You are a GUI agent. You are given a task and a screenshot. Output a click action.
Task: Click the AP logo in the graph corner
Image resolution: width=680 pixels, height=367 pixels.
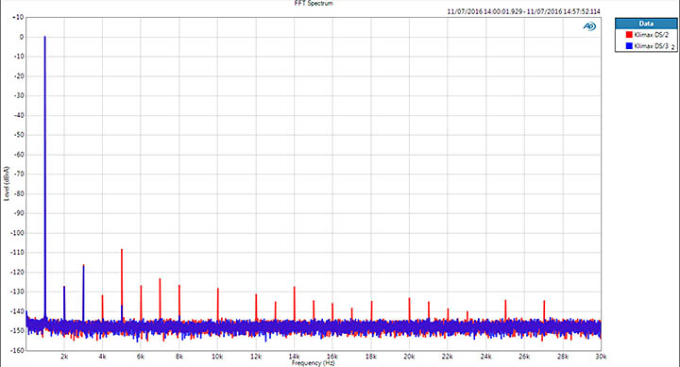coord(589,26)
